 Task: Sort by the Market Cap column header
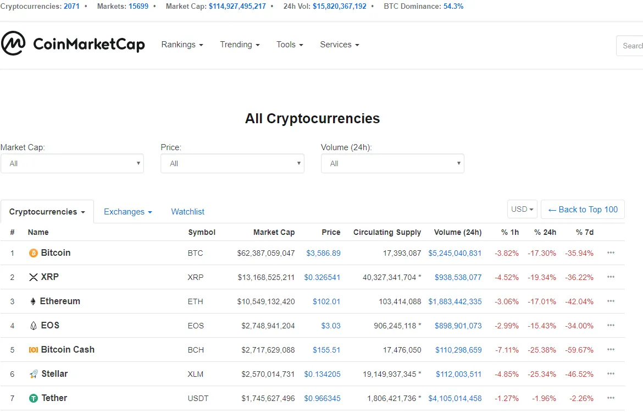pyautogui.click(x=274, y=232)
